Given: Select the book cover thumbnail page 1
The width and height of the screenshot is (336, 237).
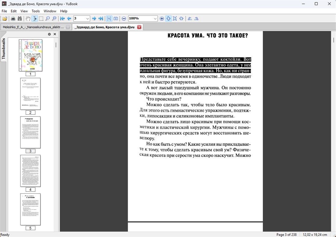Looking at the screenshot, I should tap(30, 55).
